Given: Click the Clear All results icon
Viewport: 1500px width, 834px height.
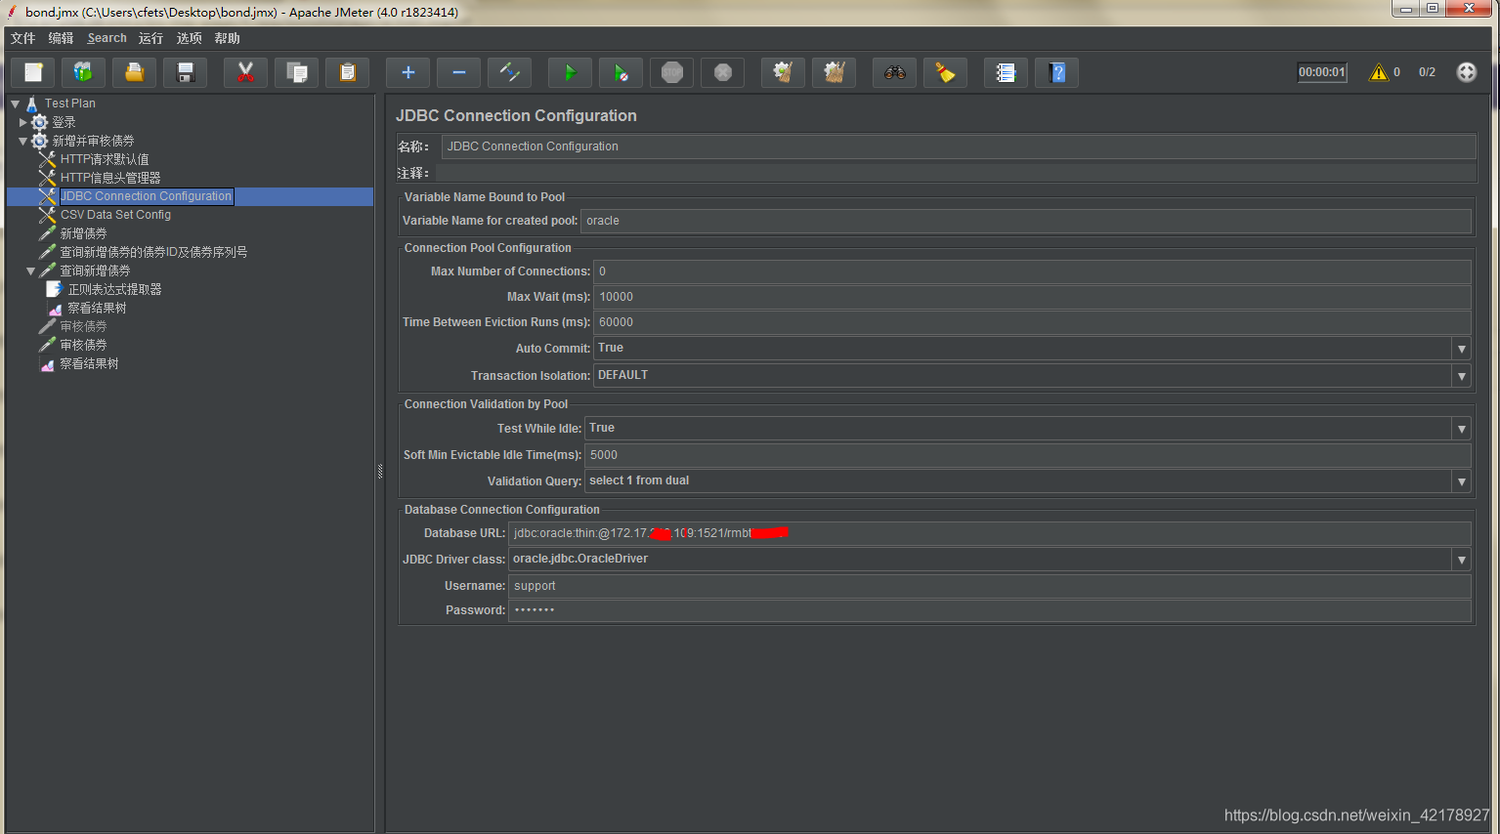Looking at the screenshot, I should [835, 72].
